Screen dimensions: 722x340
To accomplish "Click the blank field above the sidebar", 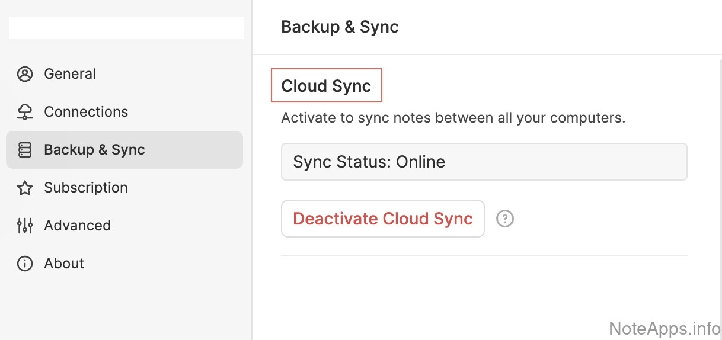I will pos(126,28).
